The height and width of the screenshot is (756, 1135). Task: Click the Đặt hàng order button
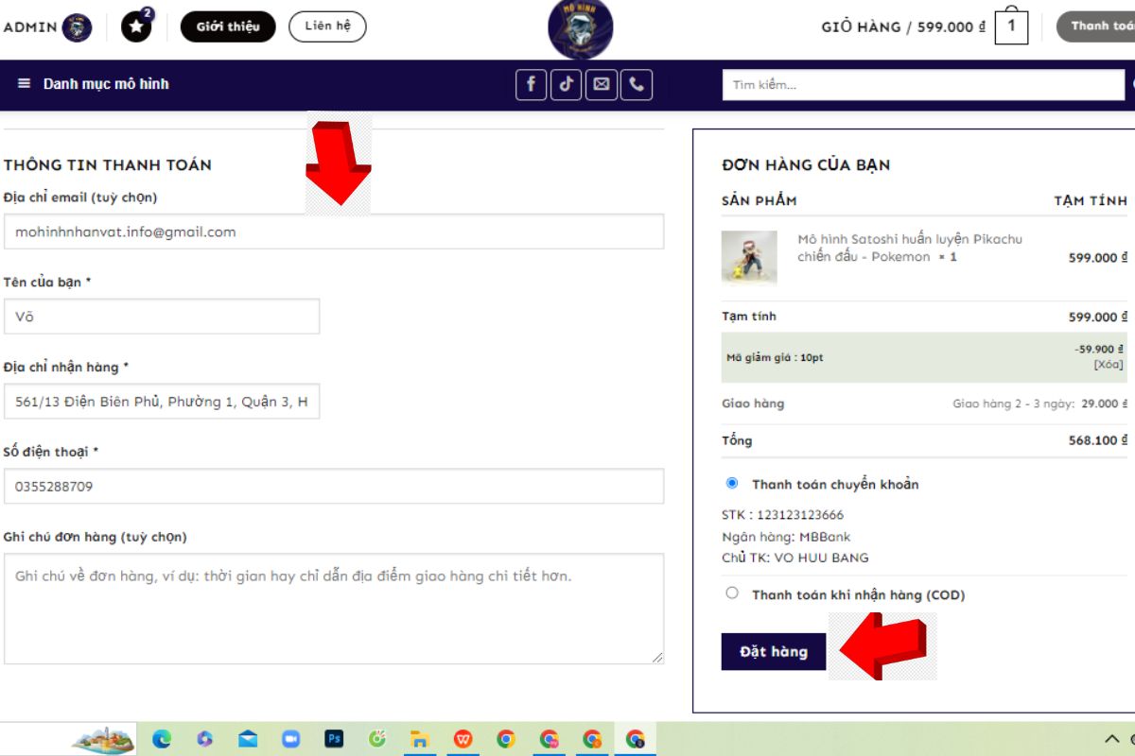[774, 651]
